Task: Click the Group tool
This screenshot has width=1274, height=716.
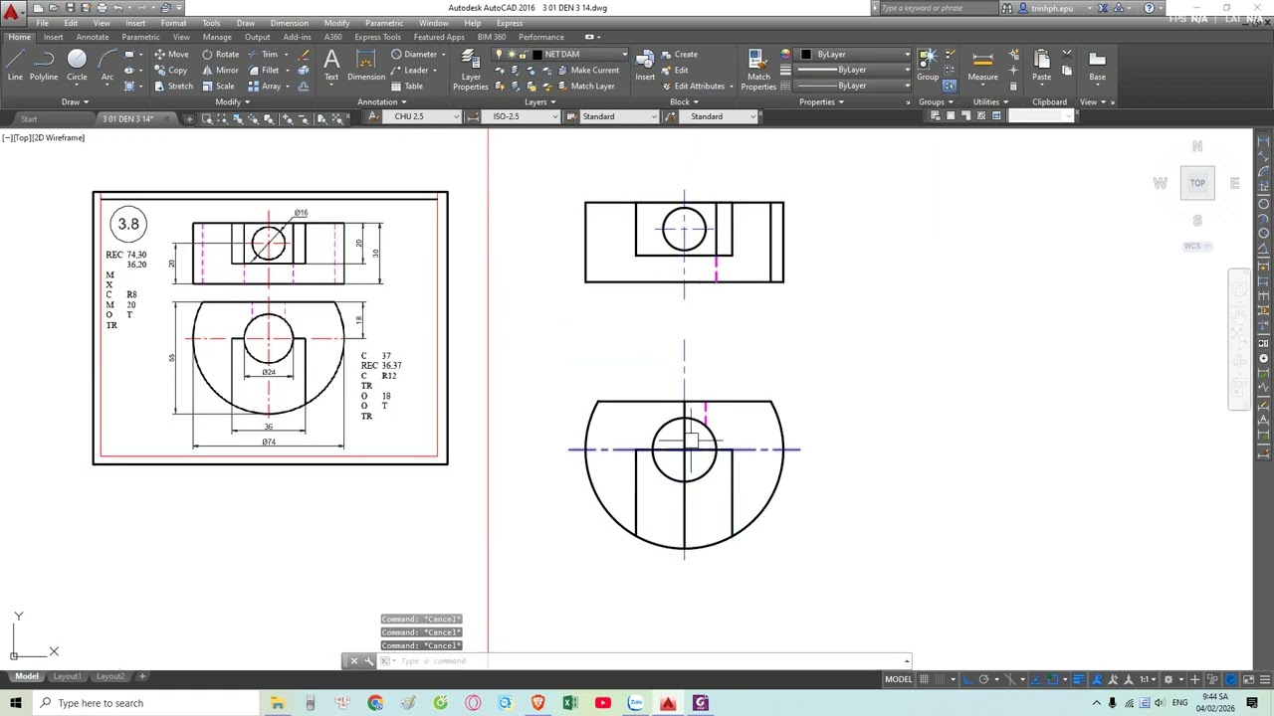Action: pyautogui.click(x=928, y=66)
